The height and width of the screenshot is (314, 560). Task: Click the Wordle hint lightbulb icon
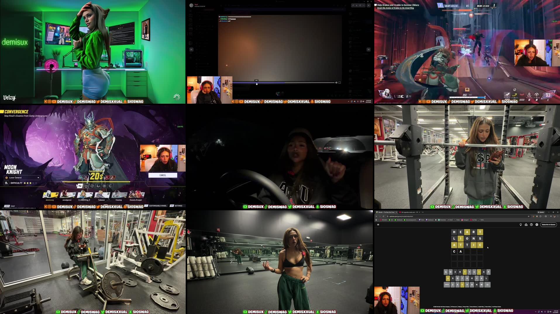[x=521, y=225]
